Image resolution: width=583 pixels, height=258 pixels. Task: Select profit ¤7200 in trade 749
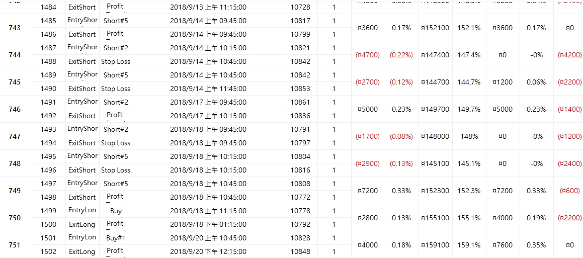[368, 191]
